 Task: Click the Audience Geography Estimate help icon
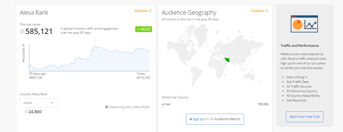[266, 11]
